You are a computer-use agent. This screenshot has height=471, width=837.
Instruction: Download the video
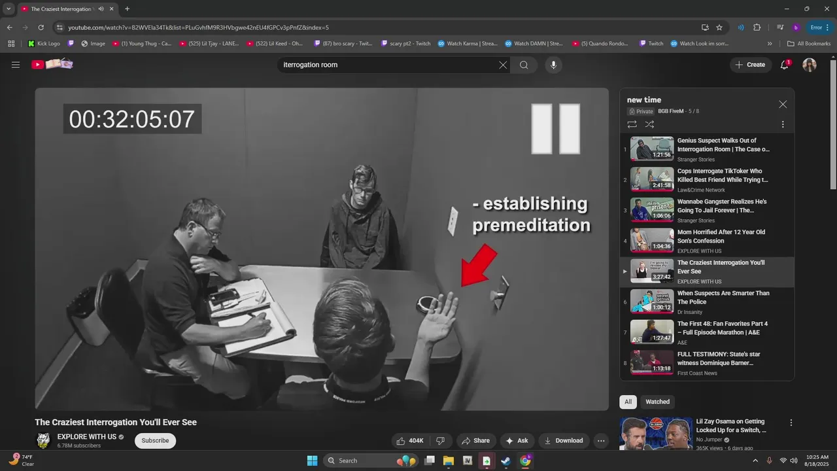coord(564,441)
